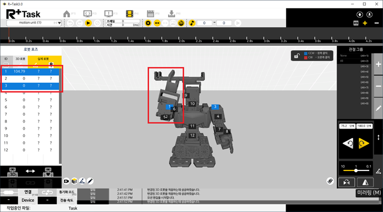Click the yellow play motion button
This screenshot has height=212, width=383.
point(89,22)
